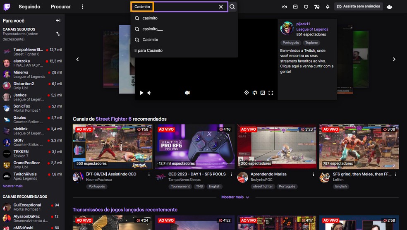
Task: Select the 'casimito__' suggestion
Action: point(184,29)
